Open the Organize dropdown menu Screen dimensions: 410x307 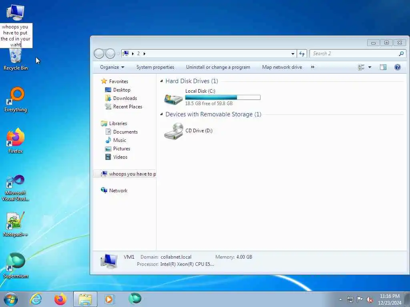(x=112, y=67)
